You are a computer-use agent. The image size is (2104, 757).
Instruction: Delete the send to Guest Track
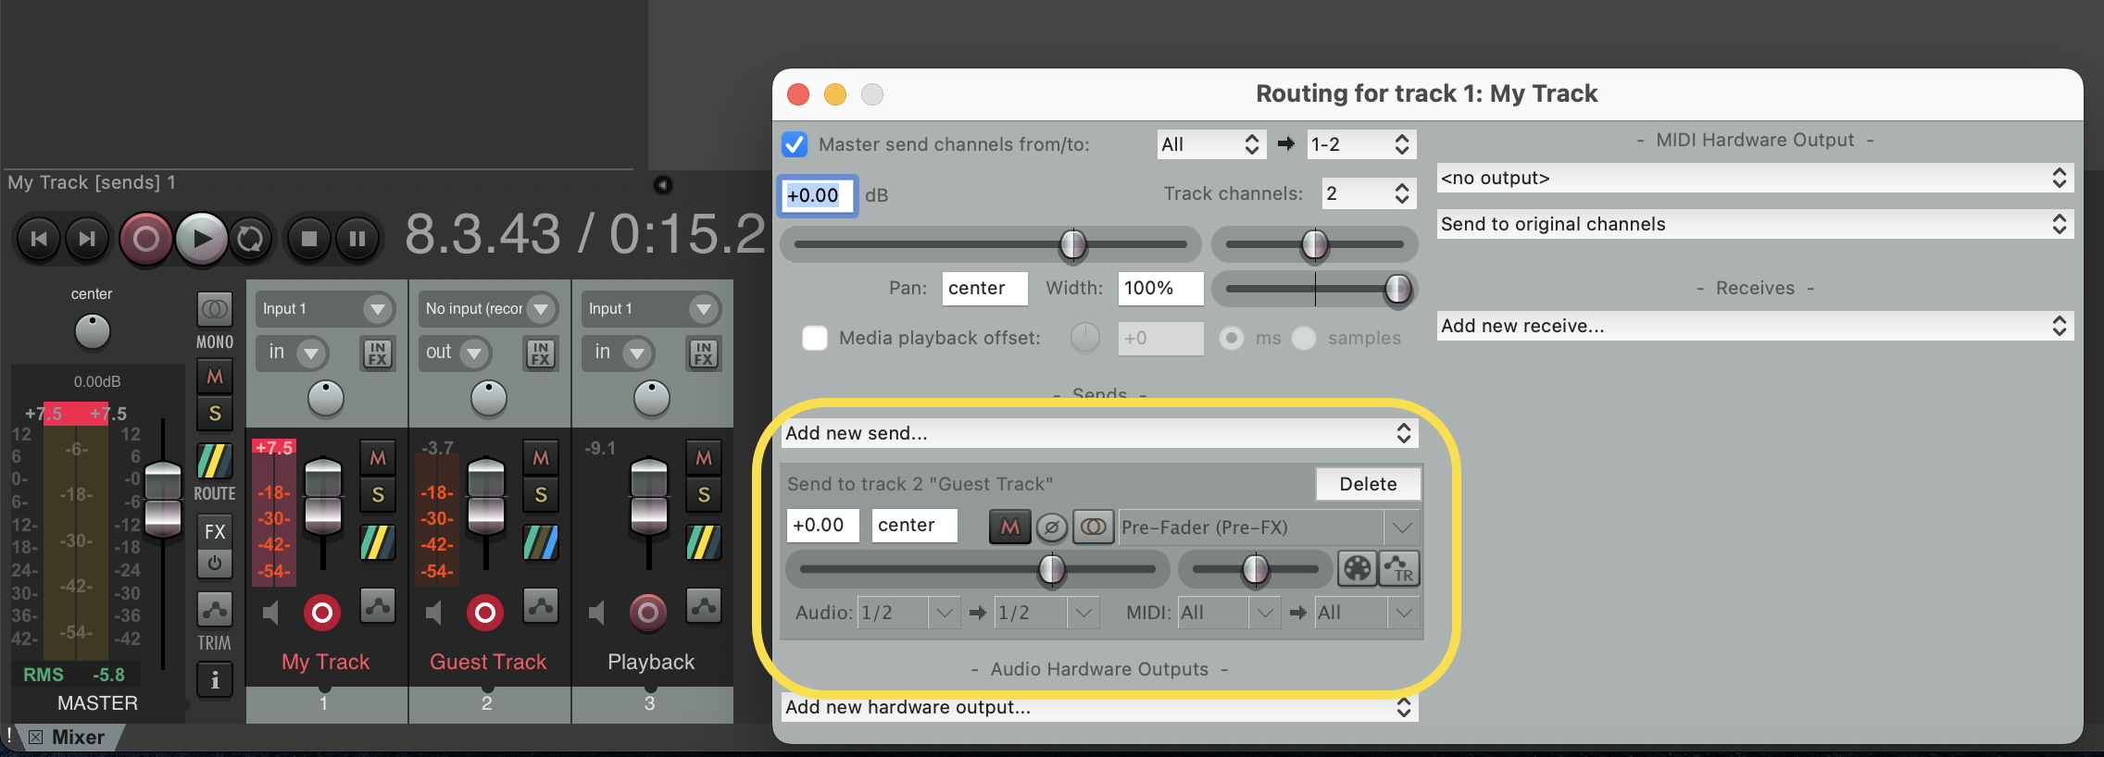coord(1367,484)
